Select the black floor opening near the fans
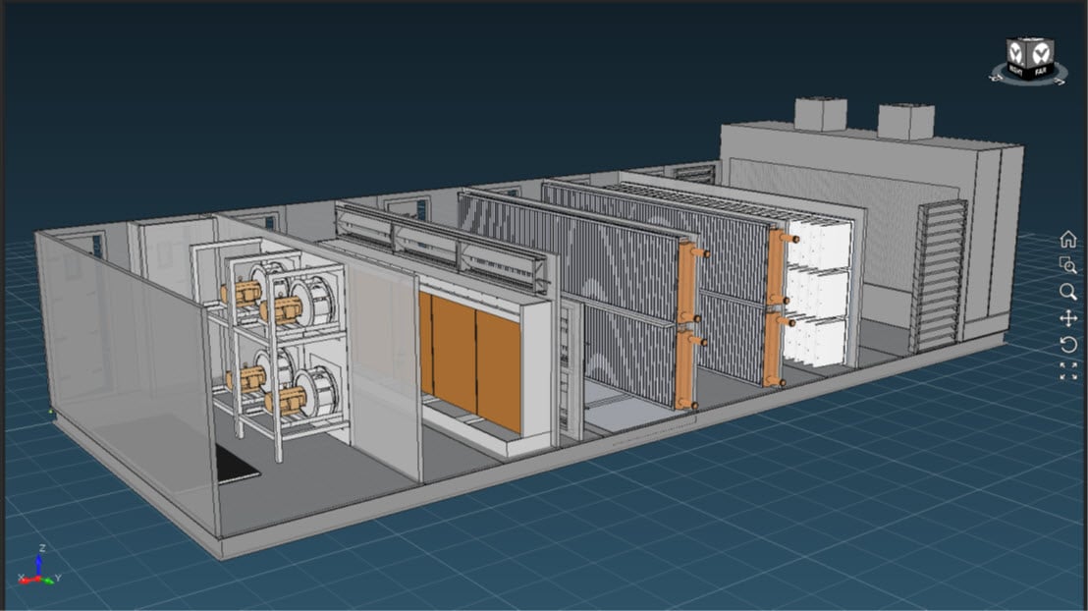Screen dimensions: 1088x611 pos(237,462)
